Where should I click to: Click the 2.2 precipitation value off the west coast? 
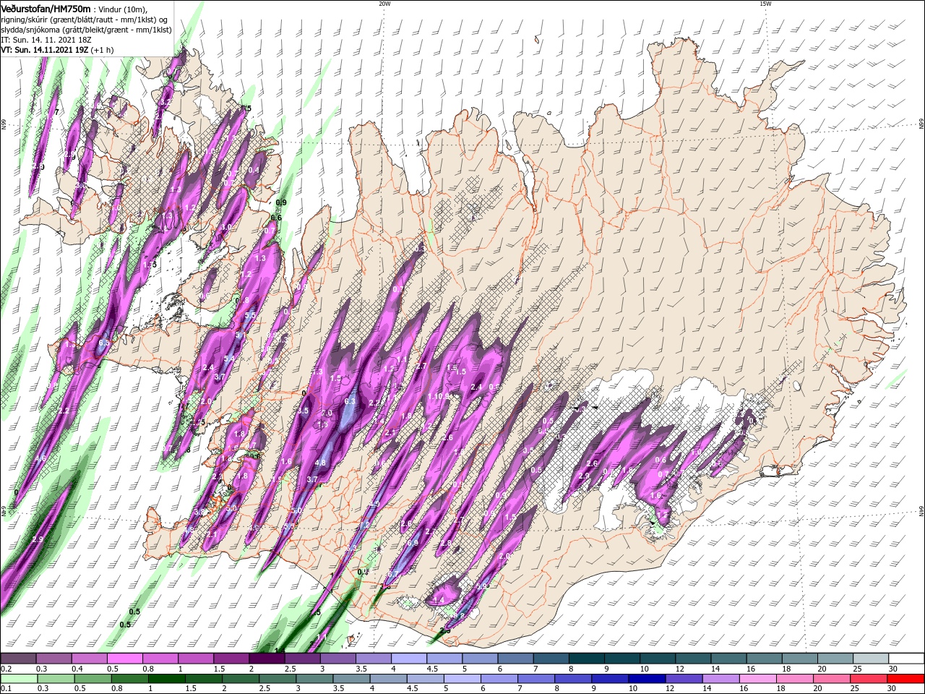[64, 411]
